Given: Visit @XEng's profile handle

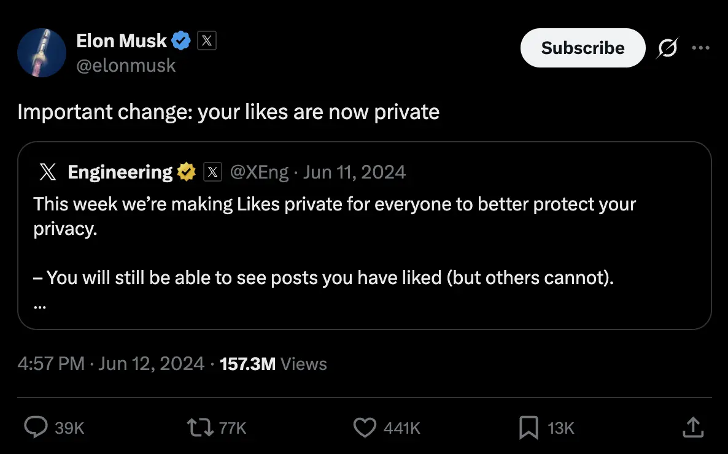Looking at the screenshot, I should pyautogui.click(x=260, y=172).
